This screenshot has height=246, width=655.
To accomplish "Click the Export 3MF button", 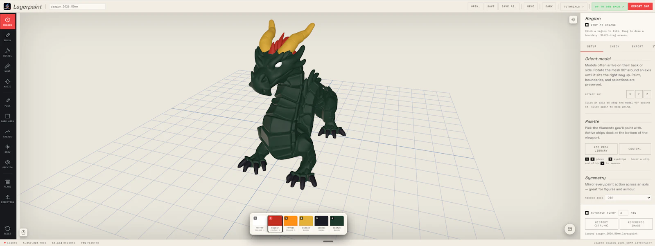I will pyautogui.click(x=640, y=7).
